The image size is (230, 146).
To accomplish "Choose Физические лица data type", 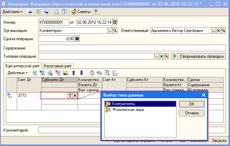I will point(126,110).
